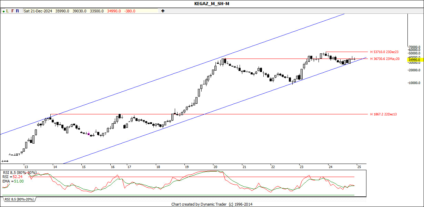
Task: Click the low value 33500.0
Action: (97, 11)
